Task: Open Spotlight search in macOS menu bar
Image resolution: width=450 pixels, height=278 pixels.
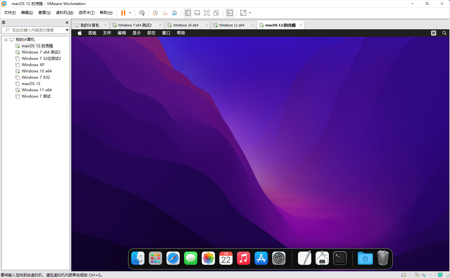Action: point(444,33)
